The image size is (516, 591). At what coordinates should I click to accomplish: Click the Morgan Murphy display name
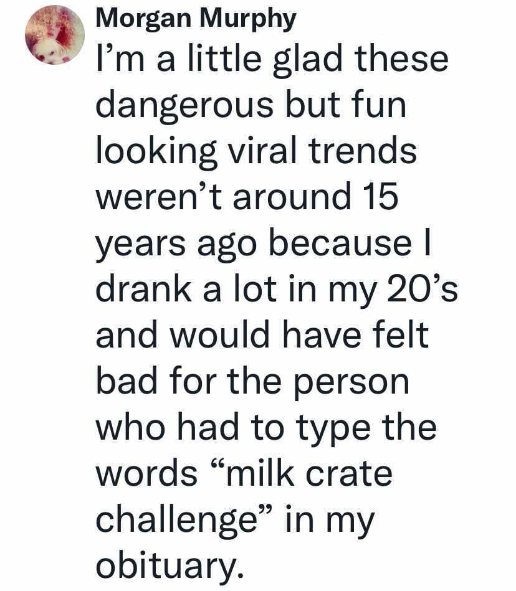point(196,19)
